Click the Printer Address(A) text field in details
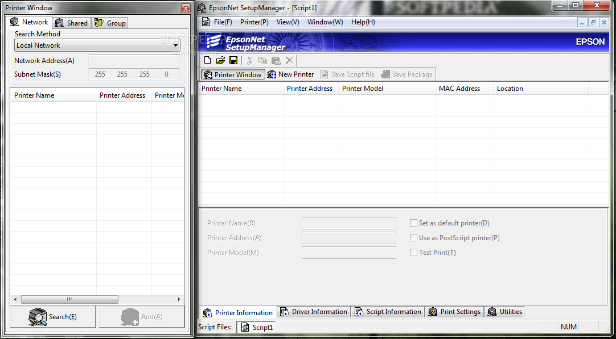616x339 pixels. coord(349,238)
